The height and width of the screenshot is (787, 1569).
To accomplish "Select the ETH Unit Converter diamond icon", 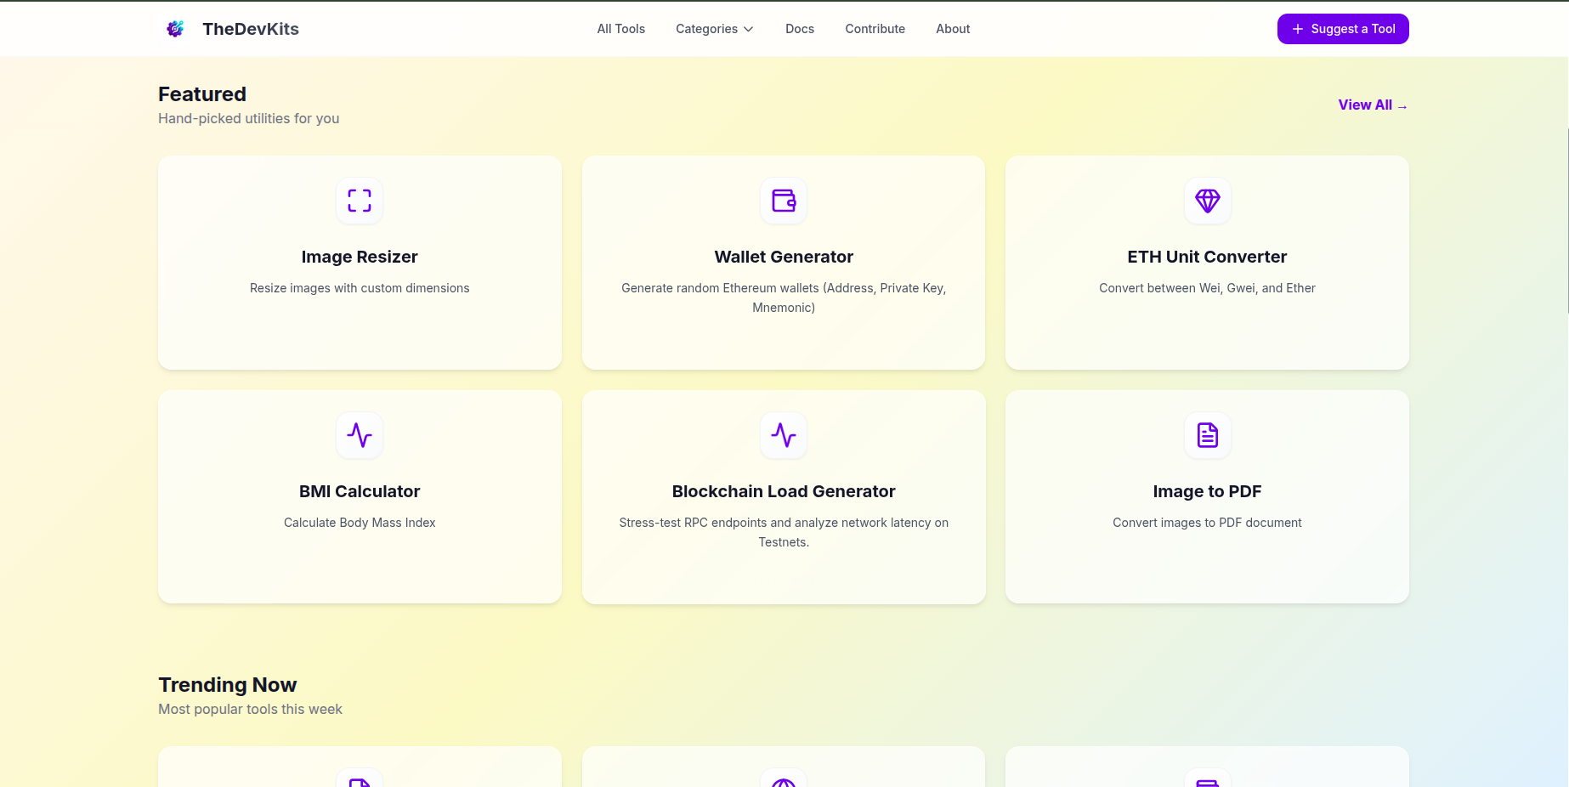I will click(x=1207, y=201).
